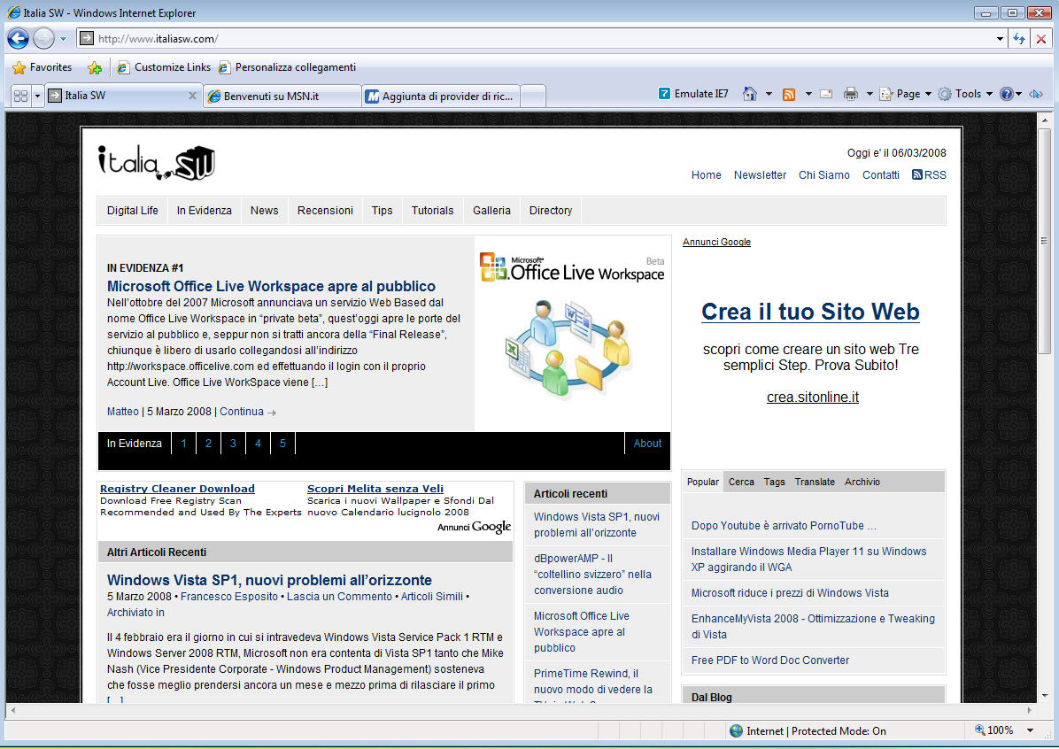Click the blue Help question mark icon
The height and width of the screenshot is (749, 1059).
(1007, 94)
